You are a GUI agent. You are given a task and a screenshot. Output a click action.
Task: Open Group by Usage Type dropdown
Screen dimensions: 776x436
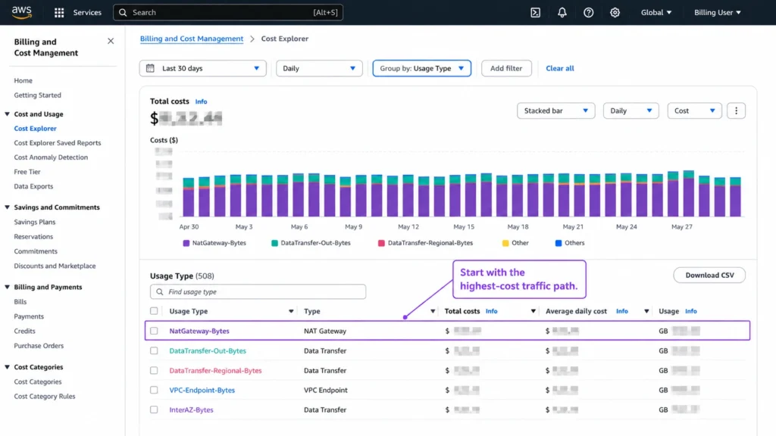[x=421, y=68]
